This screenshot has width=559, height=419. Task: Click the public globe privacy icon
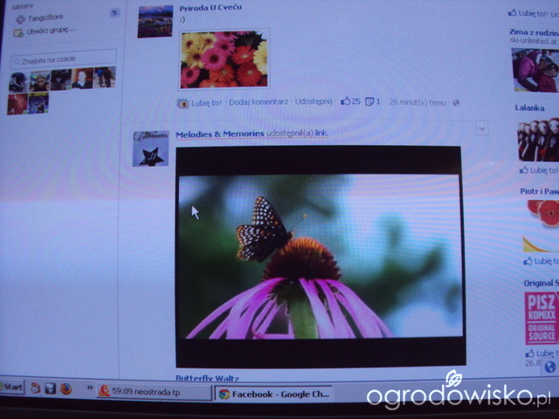(x=456, y=103)
